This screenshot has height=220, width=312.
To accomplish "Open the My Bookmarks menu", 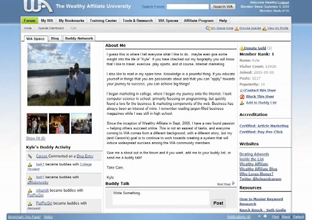I will [72, 20].
